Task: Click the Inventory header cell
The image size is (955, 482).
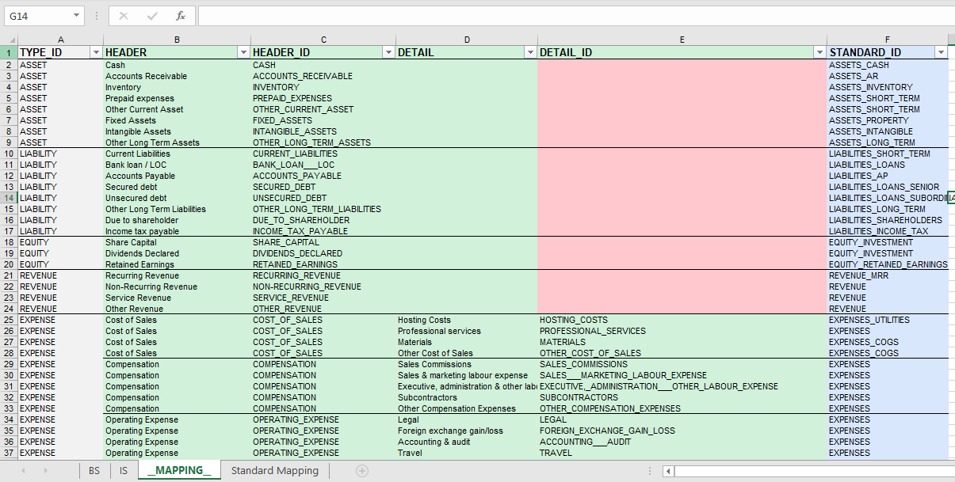Action: click(x=177, y=87)
